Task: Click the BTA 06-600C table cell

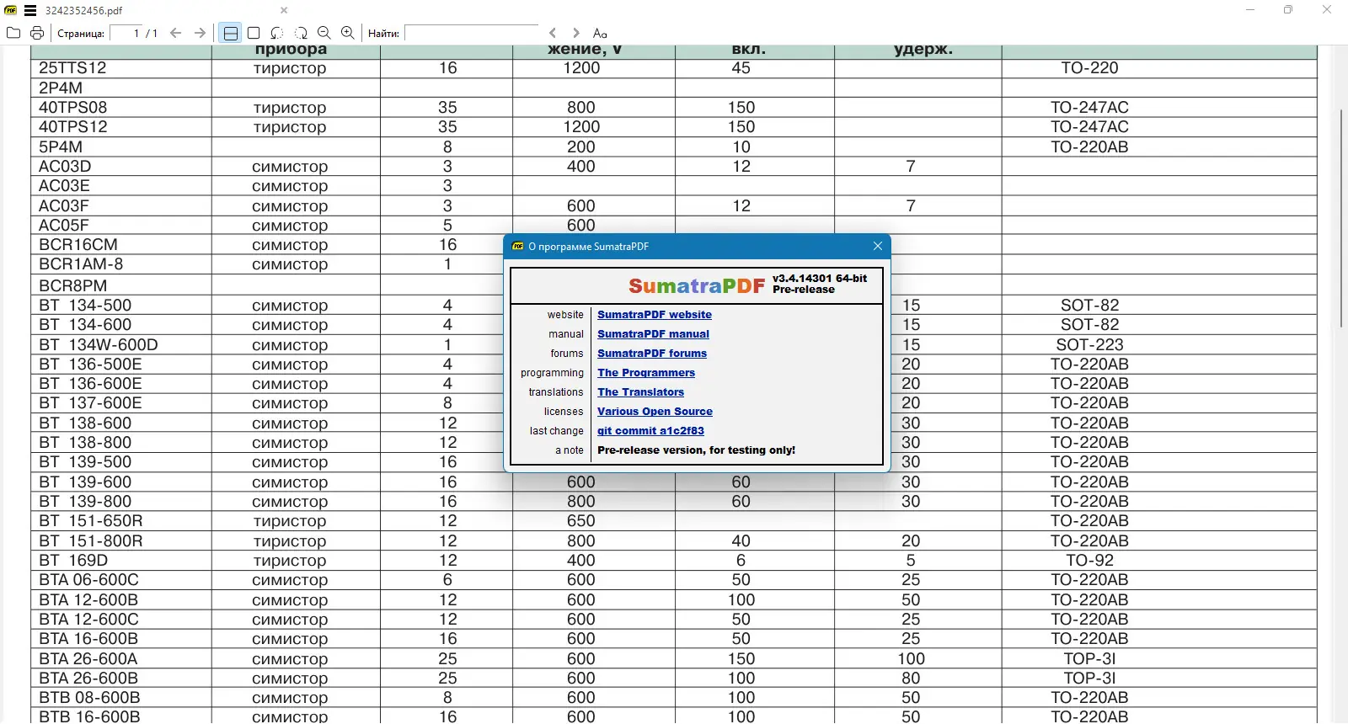Action: point(121,580)
